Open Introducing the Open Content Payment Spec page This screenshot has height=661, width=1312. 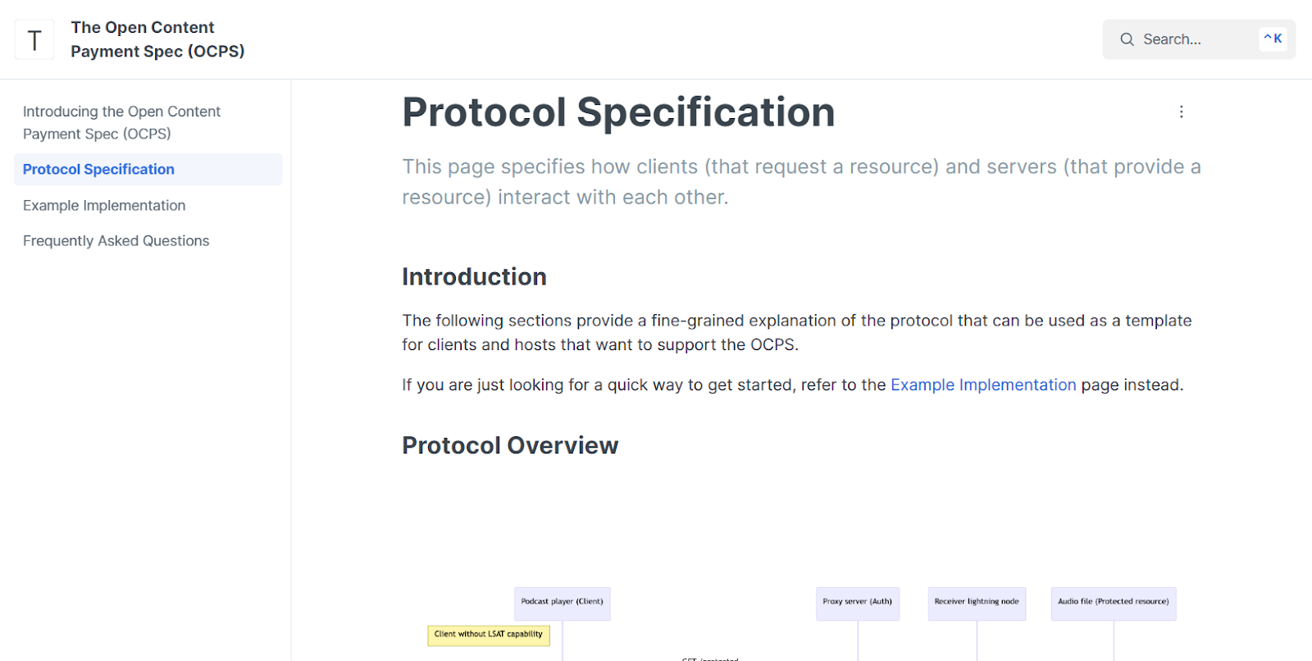(x=121, y=122)
